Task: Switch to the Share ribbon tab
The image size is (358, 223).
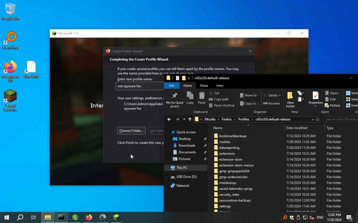Action: tap(204, 86)
